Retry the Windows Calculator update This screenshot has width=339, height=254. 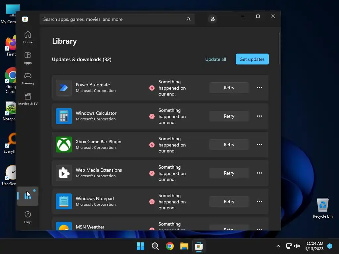[229, 116]
